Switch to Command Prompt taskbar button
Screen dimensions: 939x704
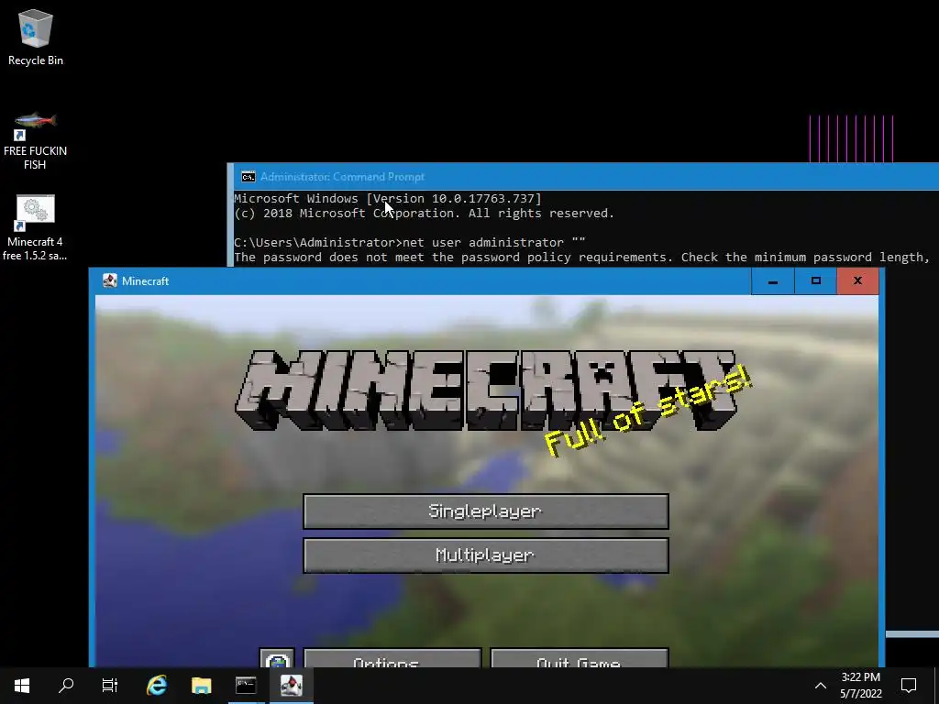point(246,686)
